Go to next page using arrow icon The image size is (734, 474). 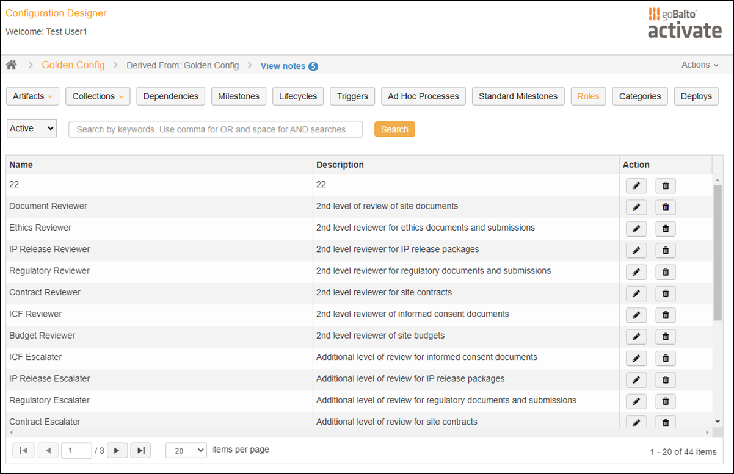point(117,450)
